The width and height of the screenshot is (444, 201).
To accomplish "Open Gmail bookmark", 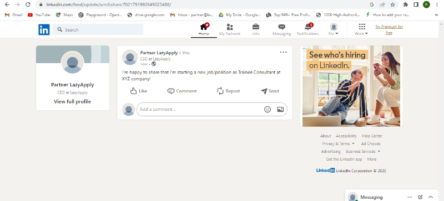I will [x=13, y=15].
